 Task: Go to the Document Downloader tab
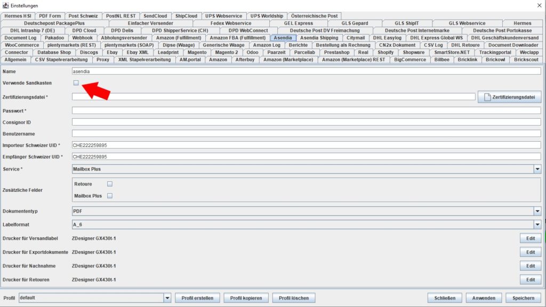click(513, 45)
